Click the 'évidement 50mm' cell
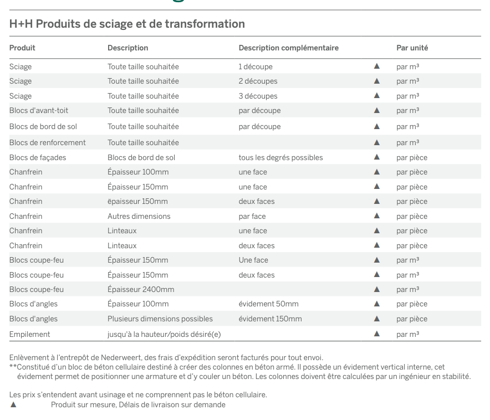490x420 pixels. 268,304
